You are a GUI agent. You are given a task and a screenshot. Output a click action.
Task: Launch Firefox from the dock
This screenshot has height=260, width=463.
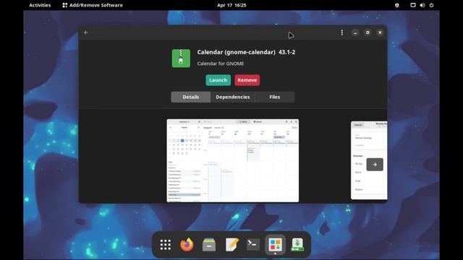(x=187, y=245)
